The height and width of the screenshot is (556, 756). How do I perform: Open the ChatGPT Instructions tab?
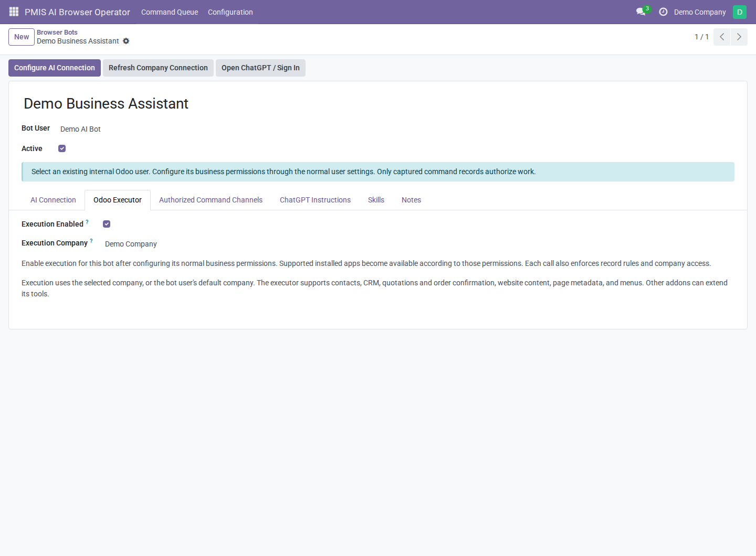coord(315,200)
